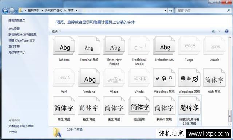This screenshot has height=140, width=233.
Task: Click the 控制面板 breadcrumb
Action: [x=34, y=10]
